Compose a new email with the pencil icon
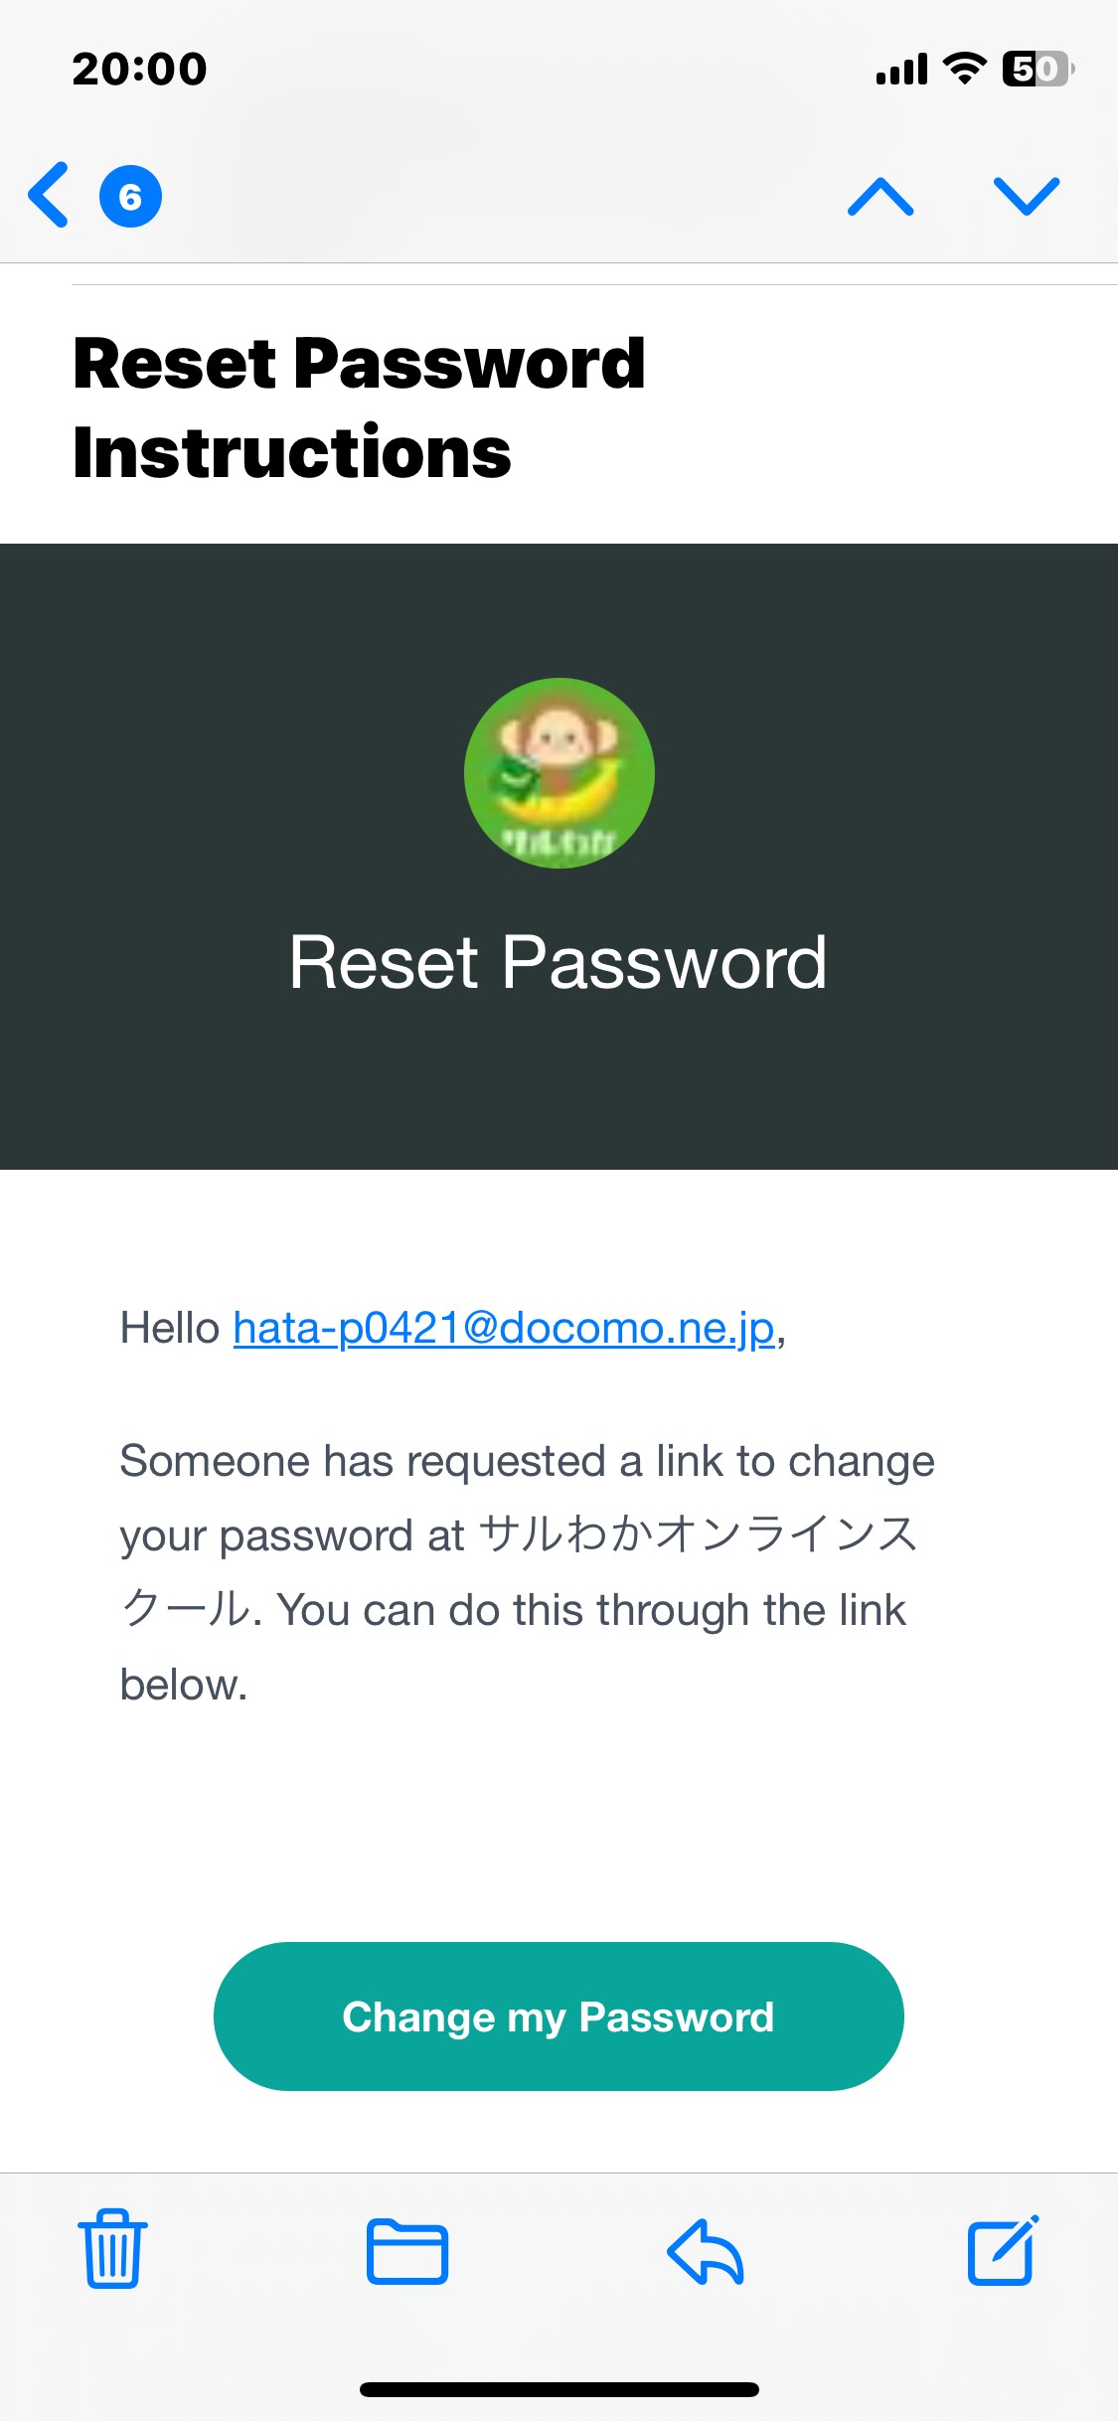 1004,2249
